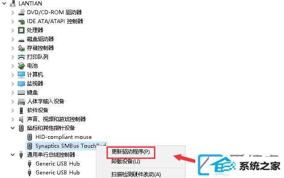
Task: Collapse the 通用串行总线控制器 USB category
Action: [12, 155]
